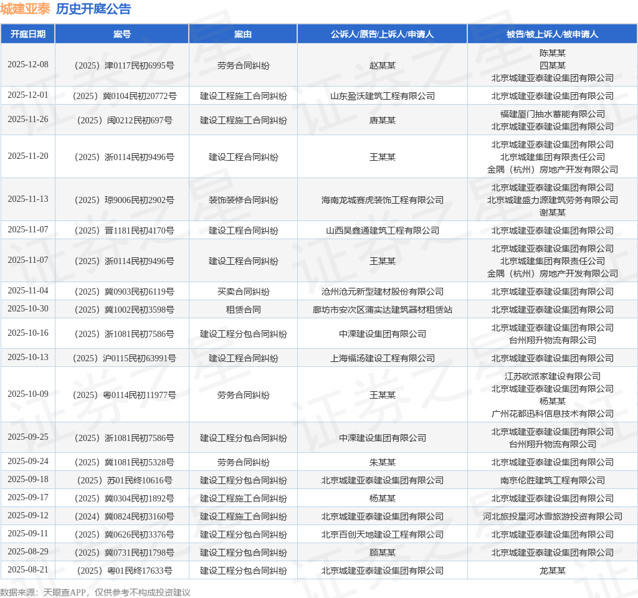The height and width of the screenshot is (598, 638).
Task: Click the 被告/被上诉人/被申请人 column header
Action: point(552,34)
